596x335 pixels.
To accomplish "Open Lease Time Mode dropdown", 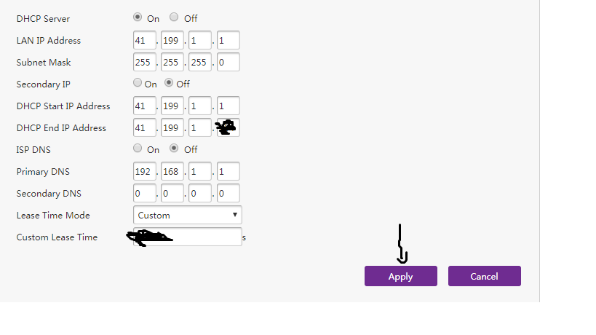I will [188, 215].
